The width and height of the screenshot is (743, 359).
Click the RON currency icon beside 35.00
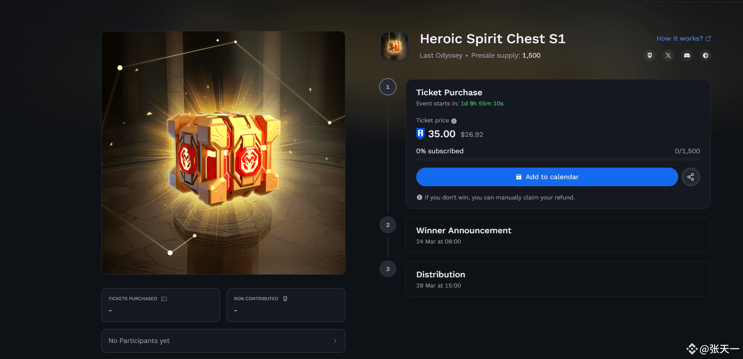pyautogui.click(x=420, y=134)
